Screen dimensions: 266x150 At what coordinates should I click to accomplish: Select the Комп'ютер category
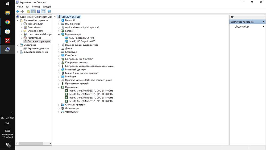point(71,56)
